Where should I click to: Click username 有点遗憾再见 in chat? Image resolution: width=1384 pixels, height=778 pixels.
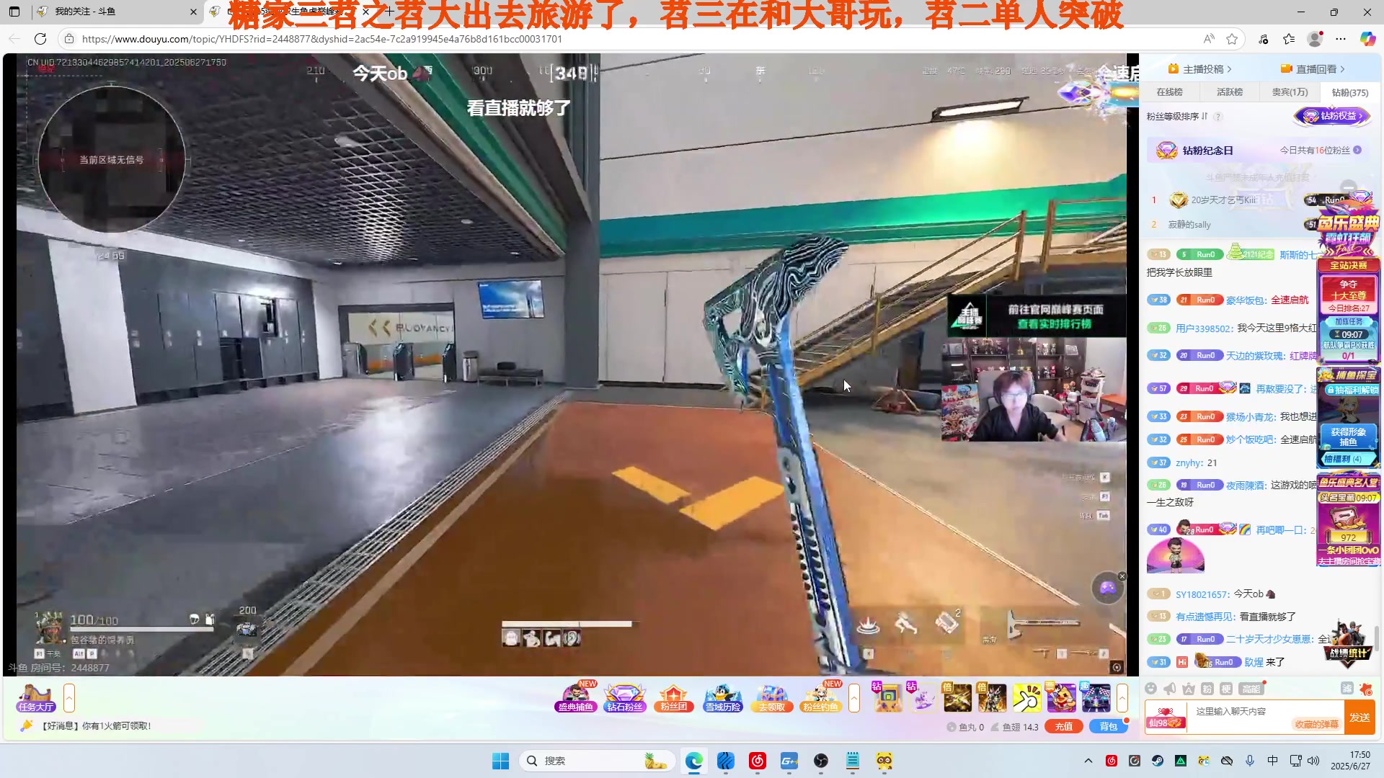coord(1205,617)
